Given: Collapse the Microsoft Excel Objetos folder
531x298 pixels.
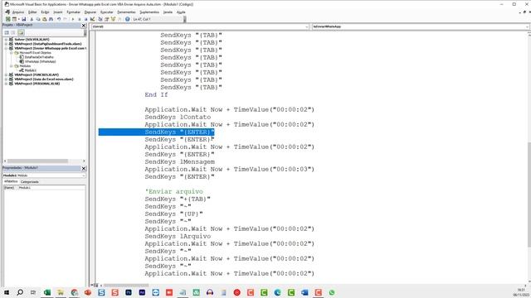Looking at the screenshot, I should point(11,53).
